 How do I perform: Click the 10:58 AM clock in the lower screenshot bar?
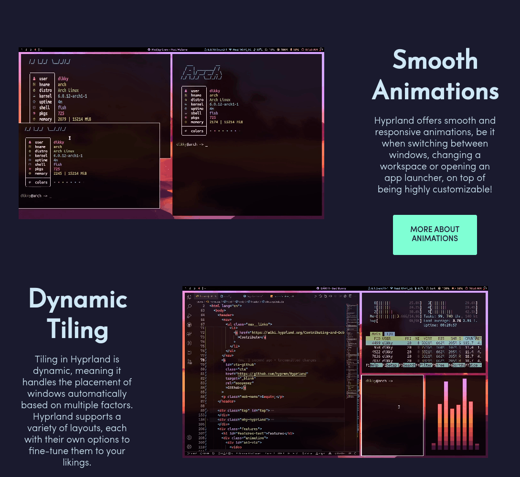pyautogui.click(x=475, y=288)
